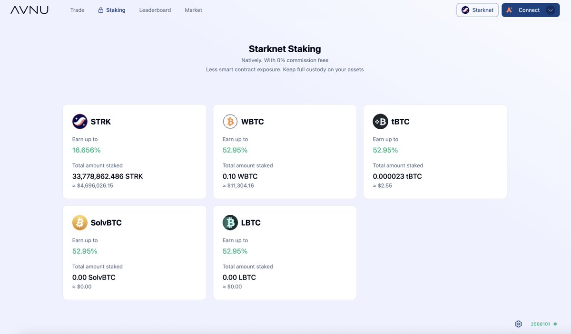Click the Connect wallet button
Screen dimensions: 571x334
[531, 10]
